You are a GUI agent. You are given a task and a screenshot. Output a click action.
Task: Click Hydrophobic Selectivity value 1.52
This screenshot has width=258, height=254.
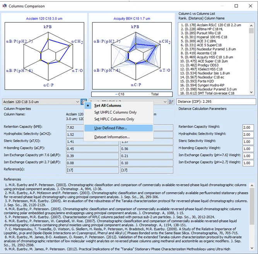[x=75, y=135]
